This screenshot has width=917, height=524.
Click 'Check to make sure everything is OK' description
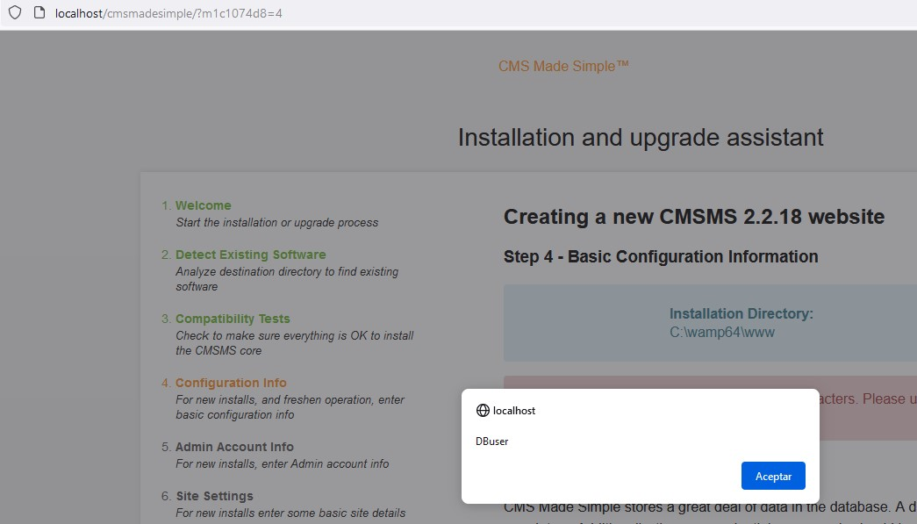295,342
